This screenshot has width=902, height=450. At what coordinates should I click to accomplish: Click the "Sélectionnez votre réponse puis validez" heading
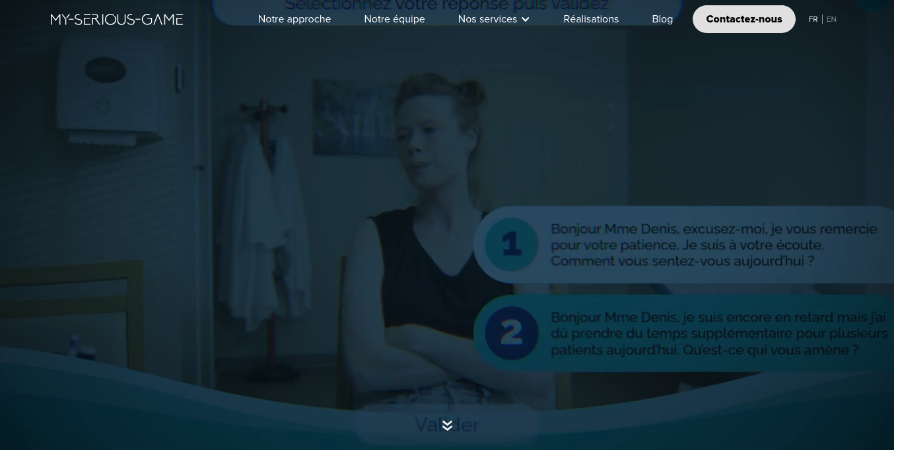point(446,6)
